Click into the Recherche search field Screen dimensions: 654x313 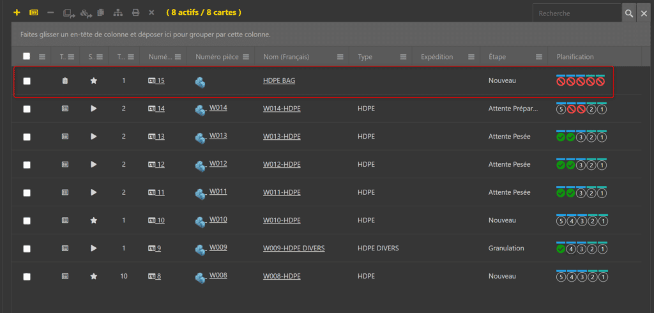click(576, 13)
